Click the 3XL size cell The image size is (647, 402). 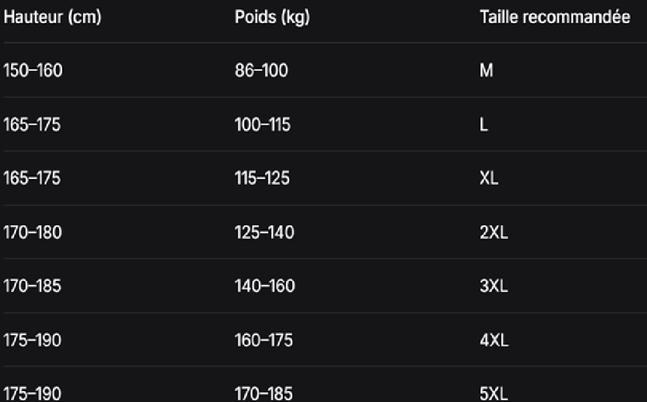tap(494, 286)
